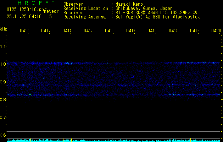Click the 0413 time marker
223x142 pixels.
pos(67,31)
